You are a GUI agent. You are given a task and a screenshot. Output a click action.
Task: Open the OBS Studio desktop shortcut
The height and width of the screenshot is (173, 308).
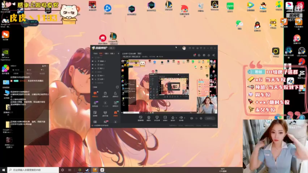pos(301,52)
